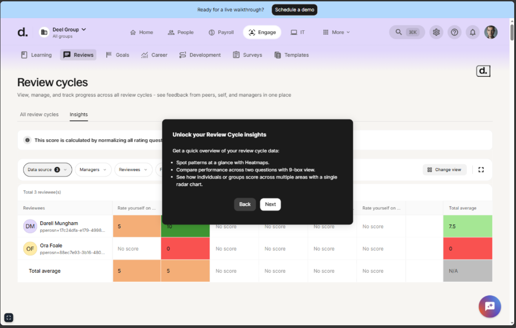This screenshot has width=516, height=328.
Task: Click the Schedule a demo button
Action: click(294, 10)
